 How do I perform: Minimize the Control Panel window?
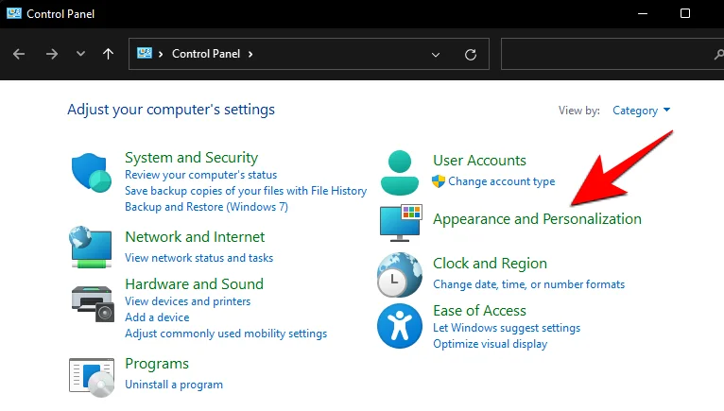643,14
